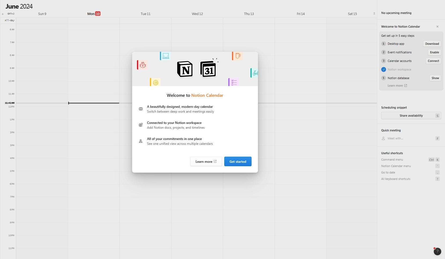Click step 2 number badge for Event notifications
This screenshot has height=259, width=445.
pyautogui.click(x=384, y=52)
